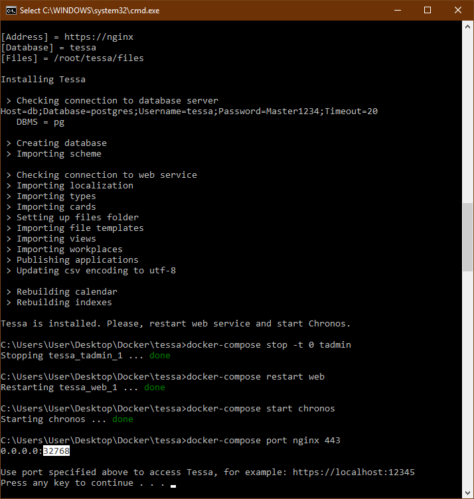
Task: Click the '[Files] = /root/tessa/files' line
Action: (x=72, y=58)
